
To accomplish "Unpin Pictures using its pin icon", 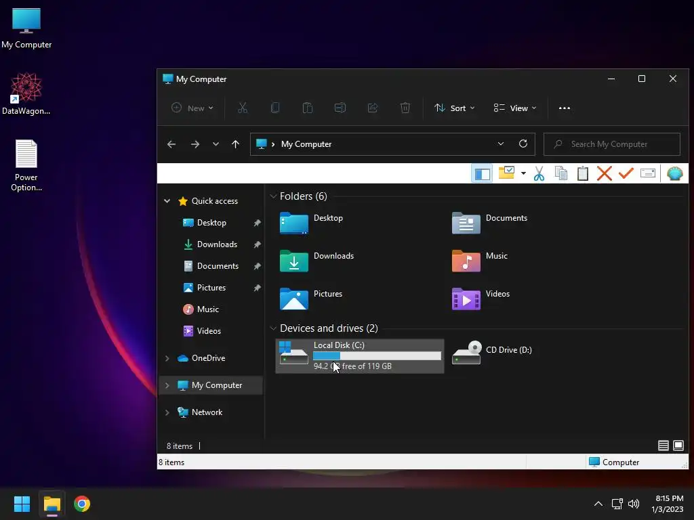I will 257,288.
